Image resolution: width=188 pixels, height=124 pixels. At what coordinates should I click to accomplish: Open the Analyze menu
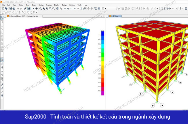pos(49,5)
